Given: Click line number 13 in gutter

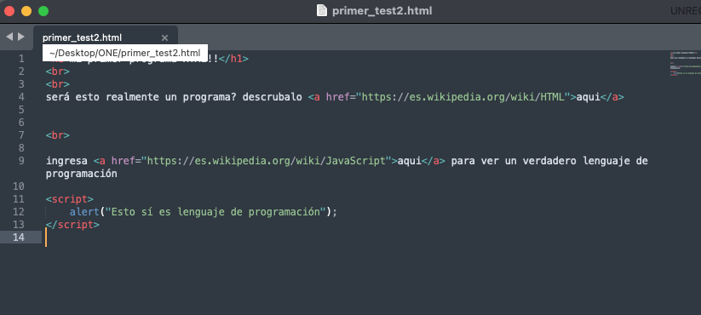Looking at the screenshot, I should (x=19, y=224).
